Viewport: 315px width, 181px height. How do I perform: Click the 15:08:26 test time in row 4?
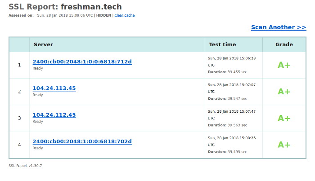[231, 138]
